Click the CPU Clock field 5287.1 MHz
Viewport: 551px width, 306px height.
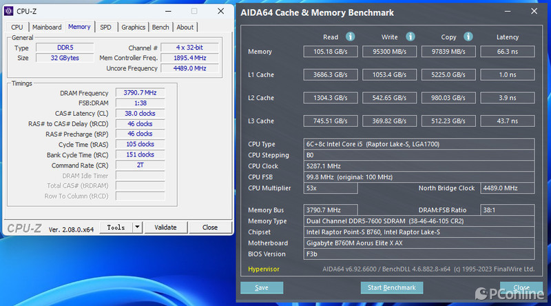(x=419, y=166)
